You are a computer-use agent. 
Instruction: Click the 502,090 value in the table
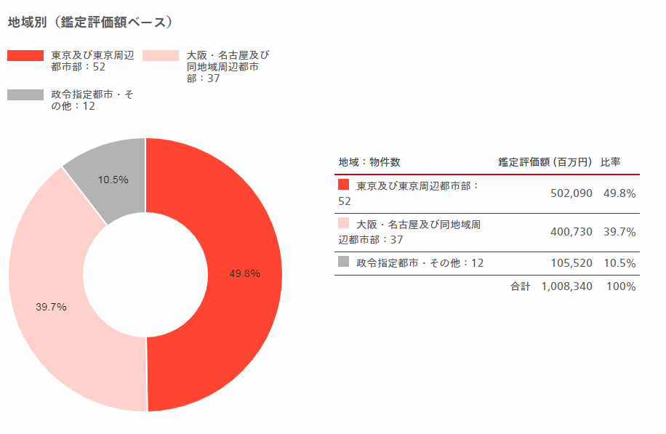coord(571,193)
